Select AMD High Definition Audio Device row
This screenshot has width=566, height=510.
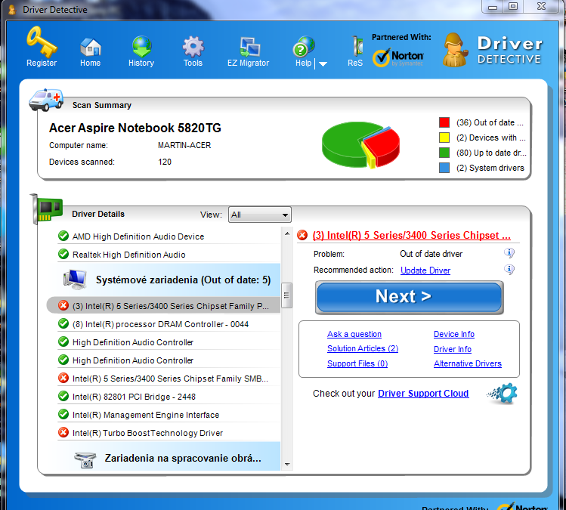click(169, 236)
